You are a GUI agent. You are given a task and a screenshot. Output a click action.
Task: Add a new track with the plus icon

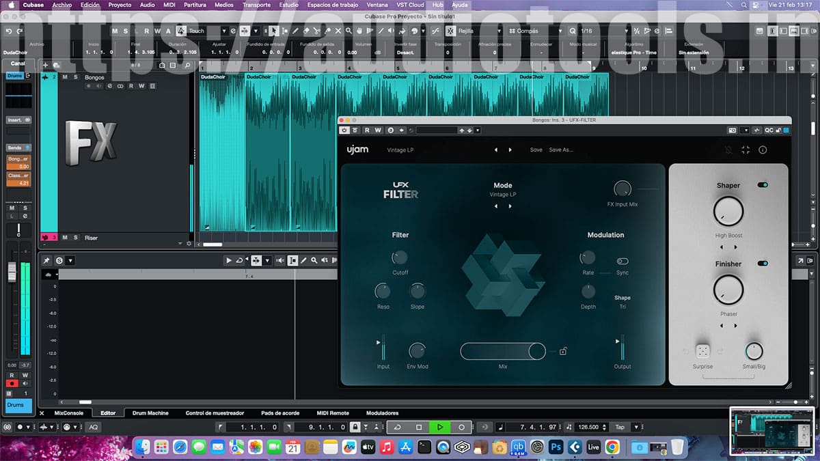point(46,66)
